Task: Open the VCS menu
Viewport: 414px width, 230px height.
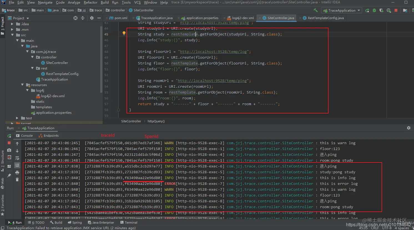Action: point(137,2)
